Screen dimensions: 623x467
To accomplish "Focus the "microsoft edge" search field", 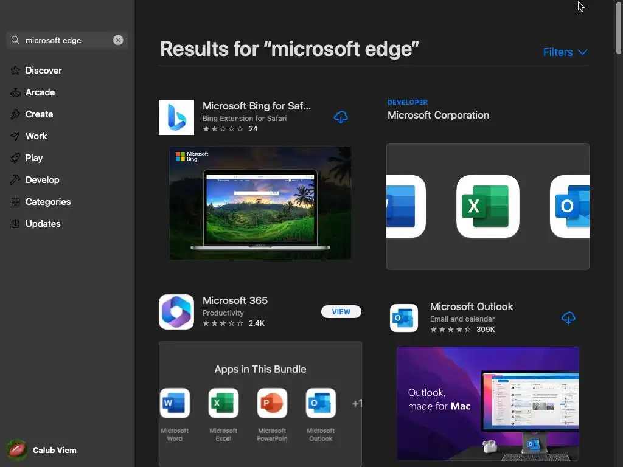I will coord(67,40).
